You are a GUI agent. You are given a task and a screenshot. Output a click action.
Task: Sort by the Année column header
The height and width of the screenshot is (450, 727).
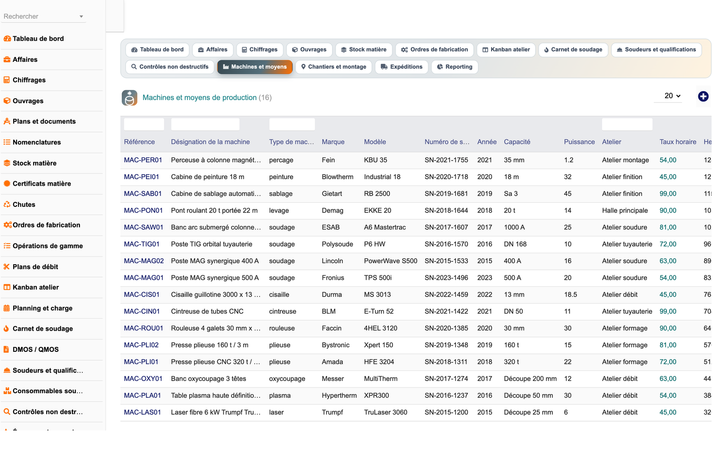(487, 142)
